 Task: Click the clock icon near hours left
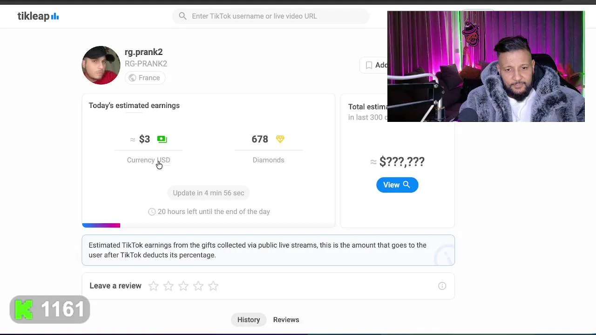[152, 212]
